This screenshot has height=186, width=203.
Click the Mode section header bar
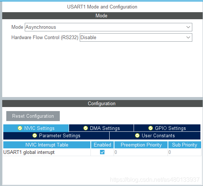[102, 15]
